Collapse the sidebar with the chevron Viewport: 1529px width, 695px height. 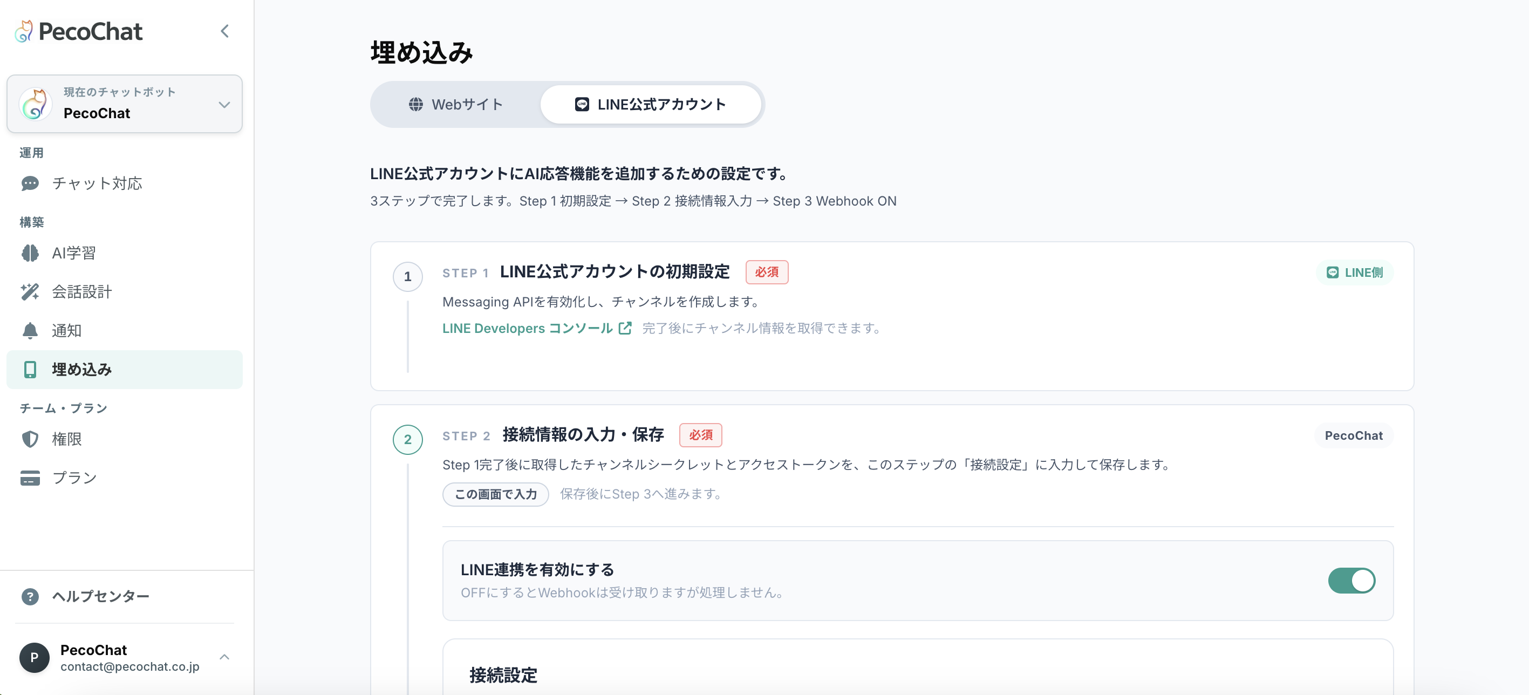click(224, 31)
